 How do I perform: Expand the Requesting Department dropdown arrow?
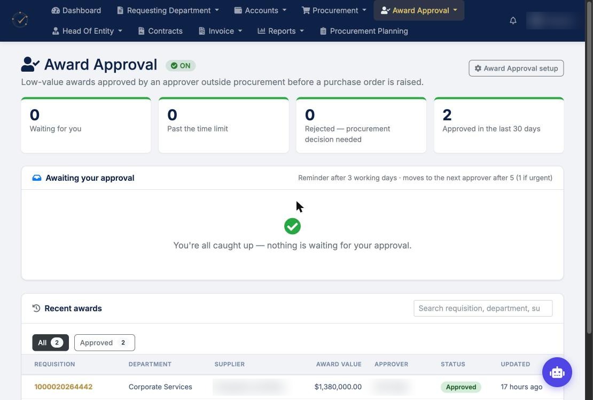click(x=217, y=10)
